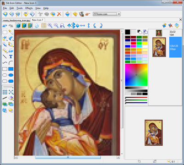Select the eyedropper color picker tool
This screenshot has height=165, width=184.
coord(11,32)
